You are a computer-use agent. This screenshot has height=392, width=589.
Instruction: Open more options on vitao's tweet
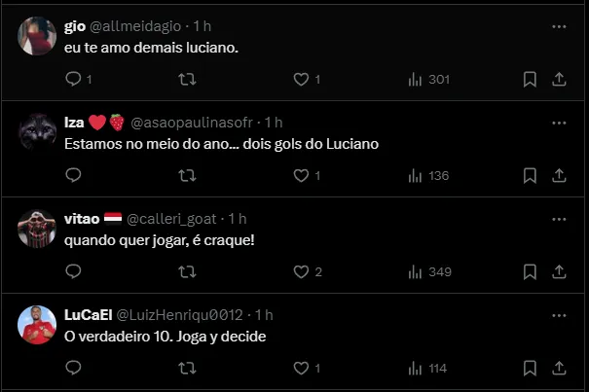point(559,219)
